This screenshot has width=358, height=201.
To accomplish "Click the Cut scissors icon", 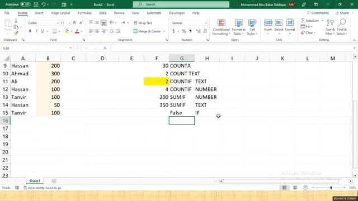I will [x=16, y=21].
